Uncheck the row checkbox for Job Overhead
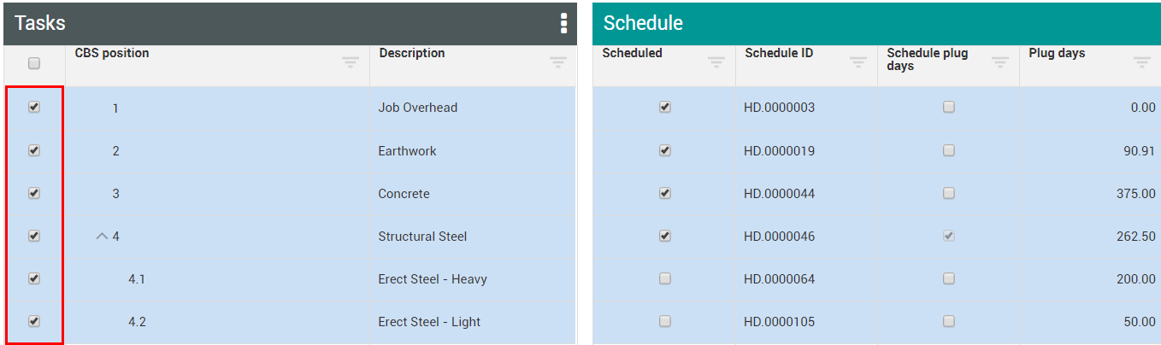The height and width of the screenshot is (345, 1161). point(34,108)
